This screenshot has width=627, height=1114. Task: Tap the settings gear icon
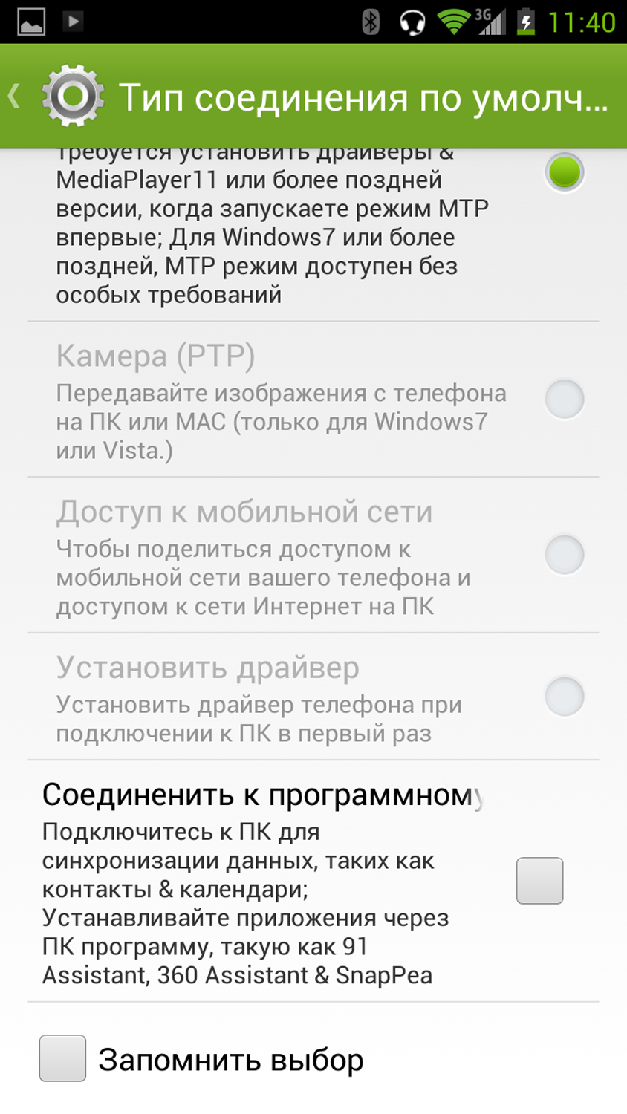72,96
